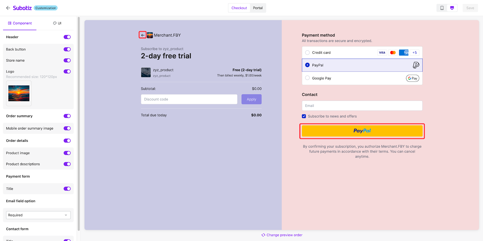Click the checkout back arrow near Merchant.FBY
This screenshot has height=241, width=483.
(143, 35)
